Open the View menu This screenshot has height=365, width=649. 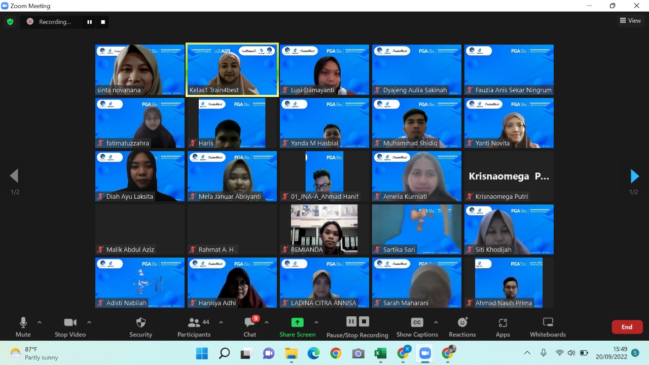[631, 20]
